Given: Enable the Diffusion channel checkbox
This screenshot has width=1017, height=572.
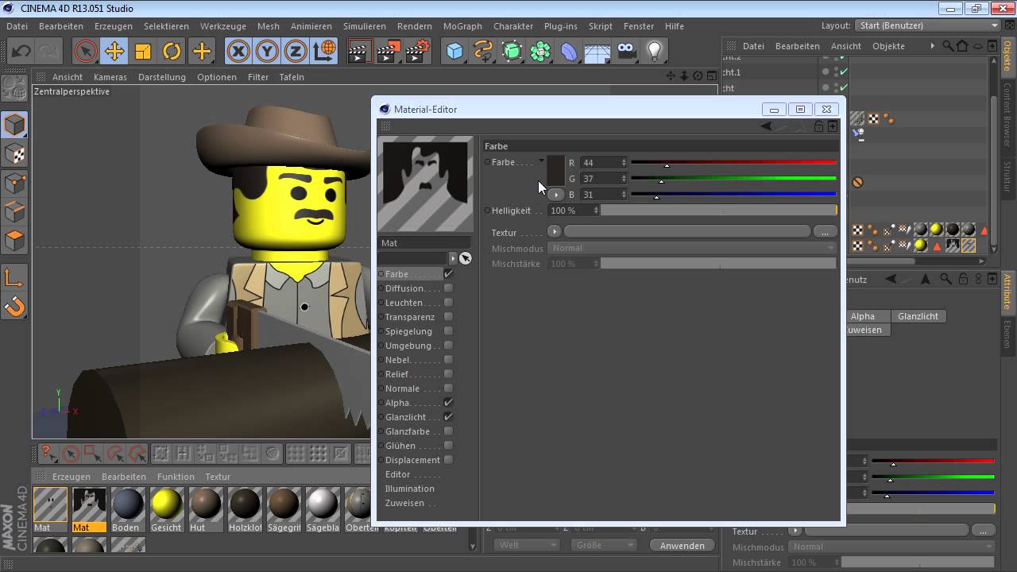Looking at the screenshot, I should [x=448, y=288].
